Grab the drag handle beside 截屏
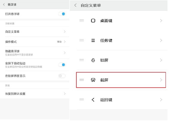169x127 pixels. click(x=82, y=80)
